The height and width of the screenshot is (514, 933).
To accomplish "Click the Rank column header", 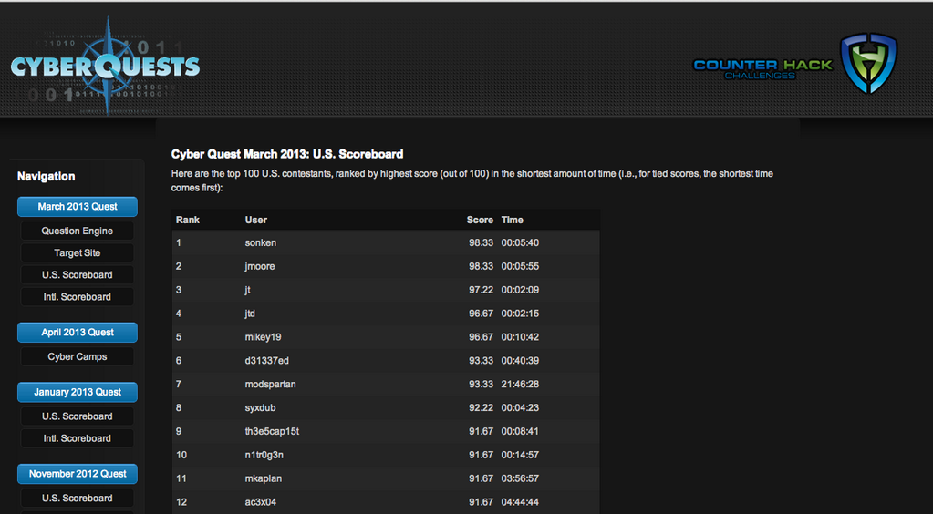I will click(188, 221).
